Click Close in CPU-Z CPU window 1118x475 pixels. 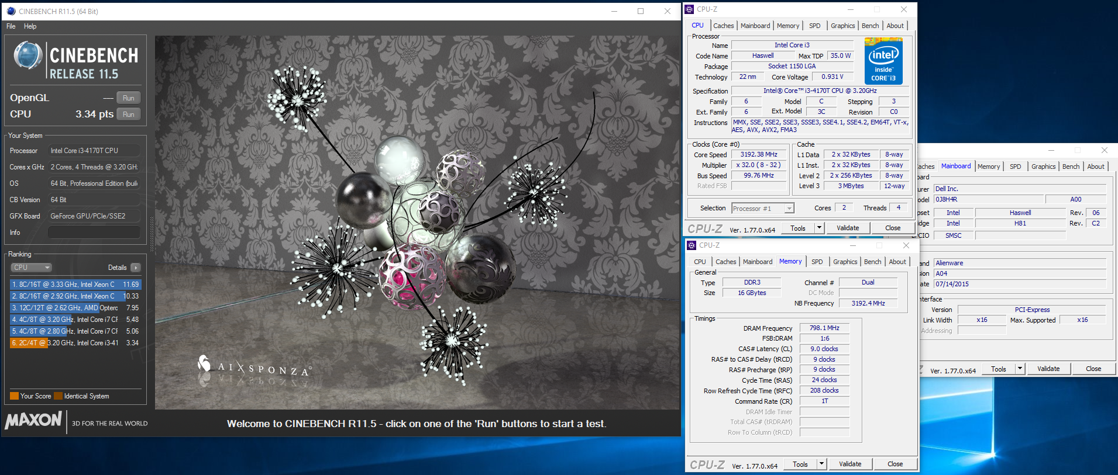click(x=893, y=228)
